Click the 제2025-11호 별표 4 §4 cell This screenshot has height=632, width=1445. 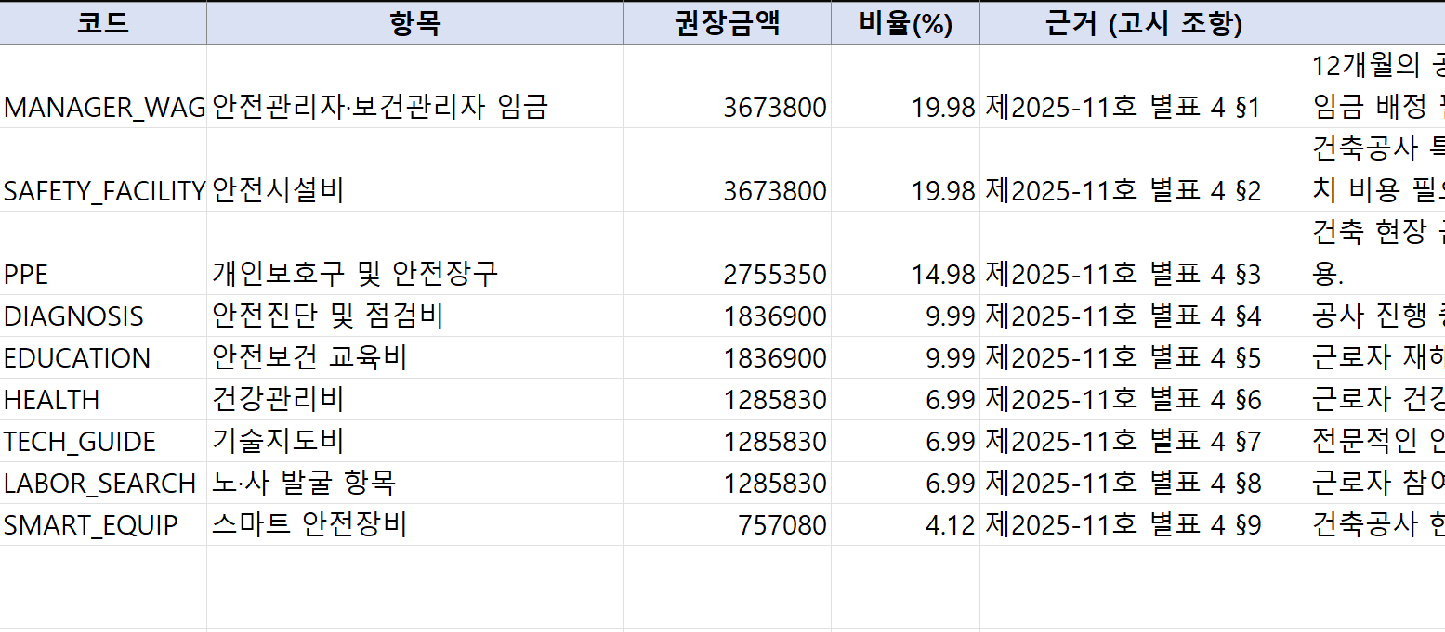pyautogui.click(x=1143, y=316)
